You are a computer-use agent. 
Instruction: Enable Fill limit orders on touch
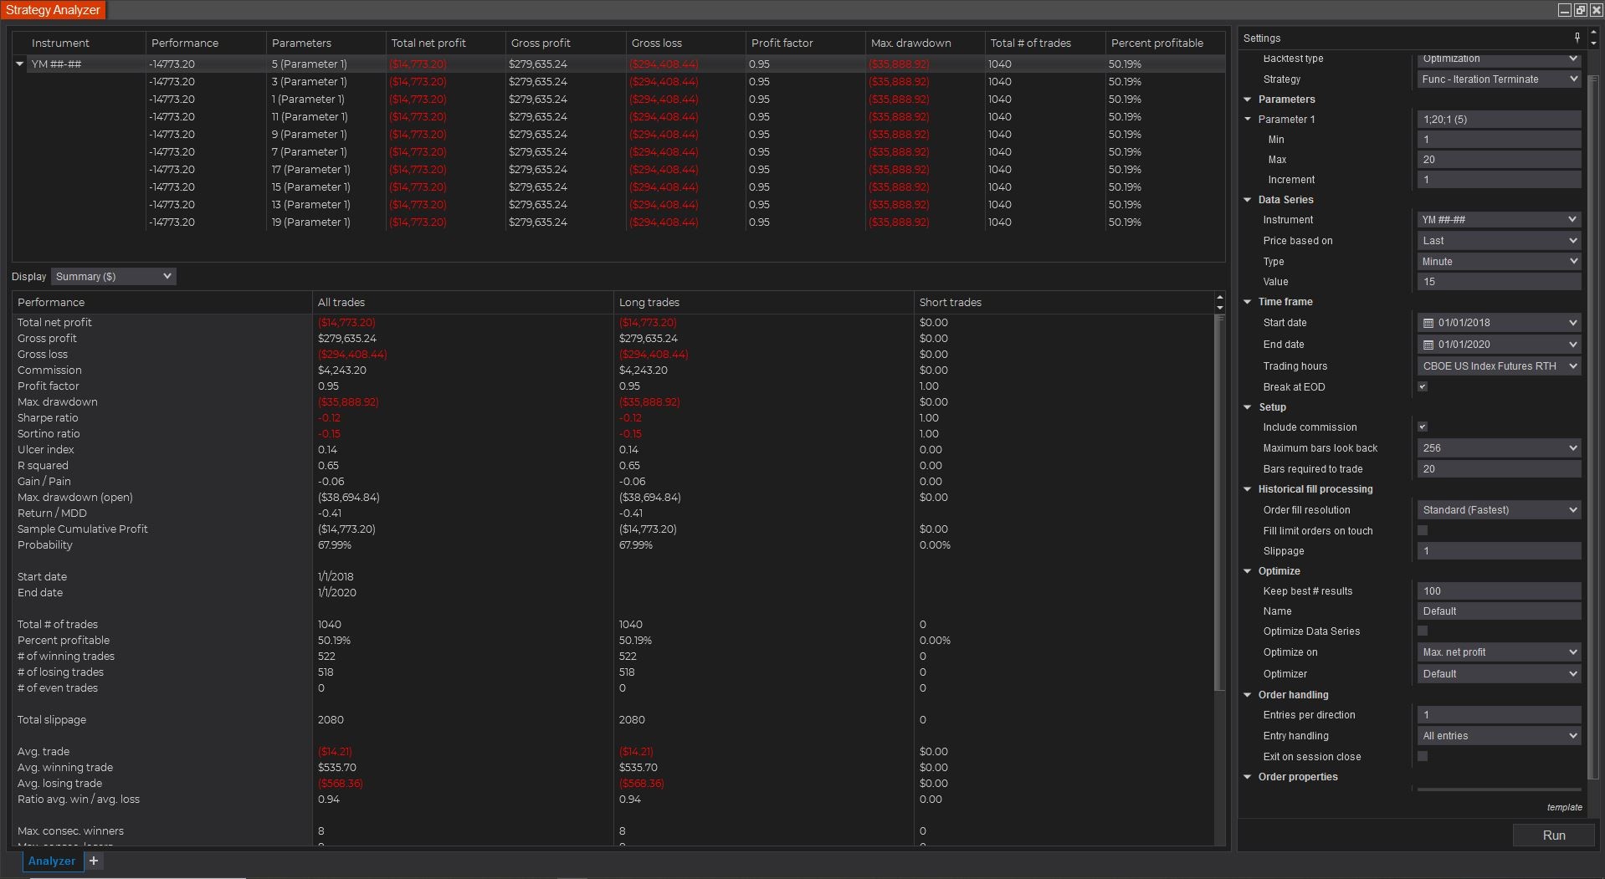(1423, 530)
